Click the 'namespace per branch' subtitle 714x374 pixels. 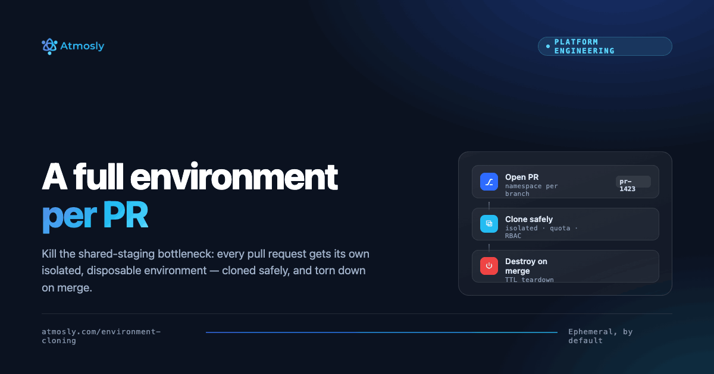click(x=532, y=190)
